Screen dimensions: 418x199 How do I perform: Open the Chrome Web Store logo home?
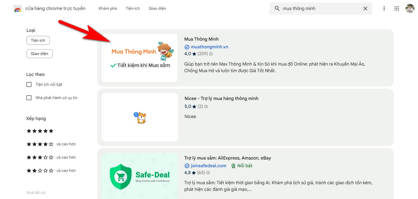(18, 9)
